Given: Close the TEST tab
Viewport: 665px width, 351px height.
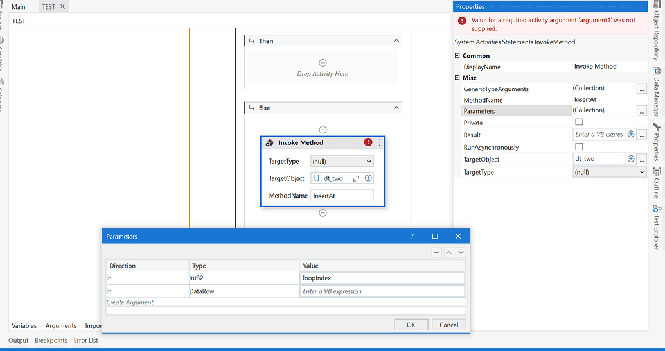Looking at the screenshot, I should pyautogui.click(x=62, y=6).
